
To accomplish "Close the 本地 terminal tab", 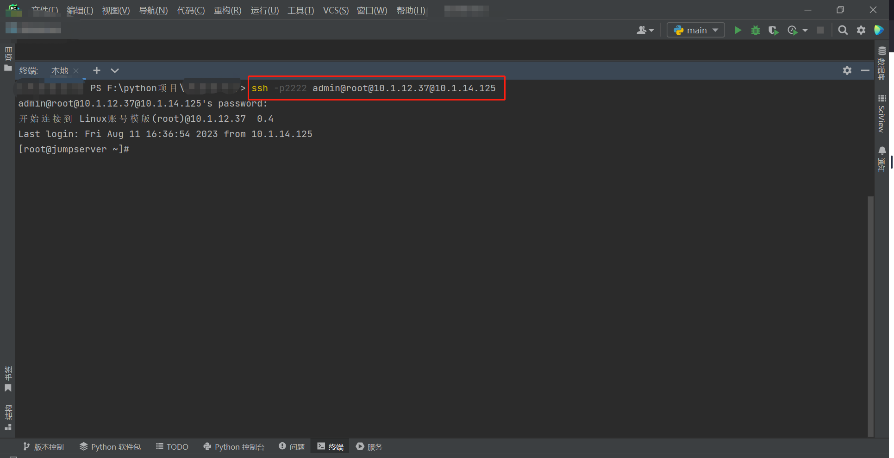I will tap(75, 71).
